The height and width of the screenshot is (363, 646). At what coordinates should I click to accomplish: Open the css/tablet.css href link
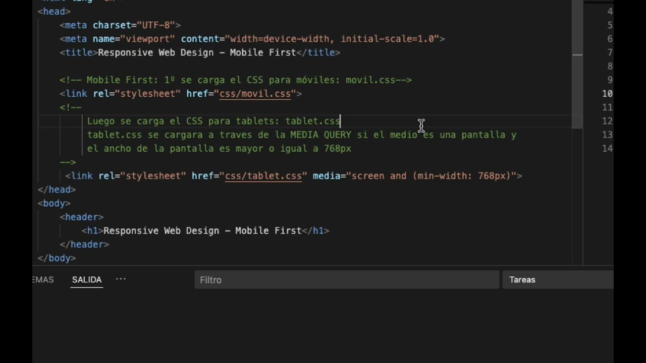[263, 176]
